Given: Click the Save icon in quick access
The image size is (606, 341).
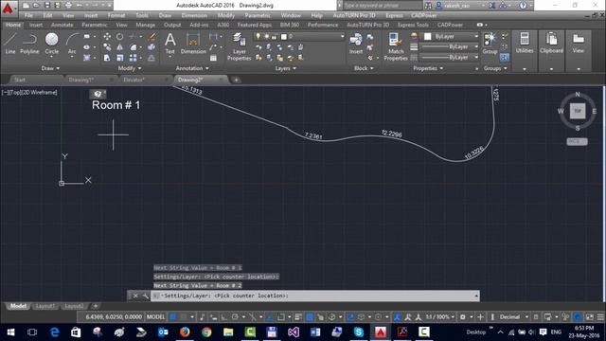Looking at the screenshot, I should coord(46,6).
